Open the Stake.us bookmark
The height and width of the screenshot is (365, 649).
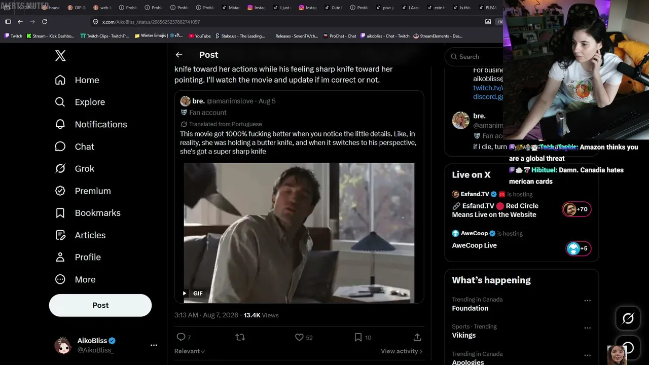click(240, 36)
